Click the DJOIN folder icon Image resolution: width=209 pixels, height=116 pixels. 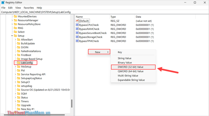(x=19, y=47)
